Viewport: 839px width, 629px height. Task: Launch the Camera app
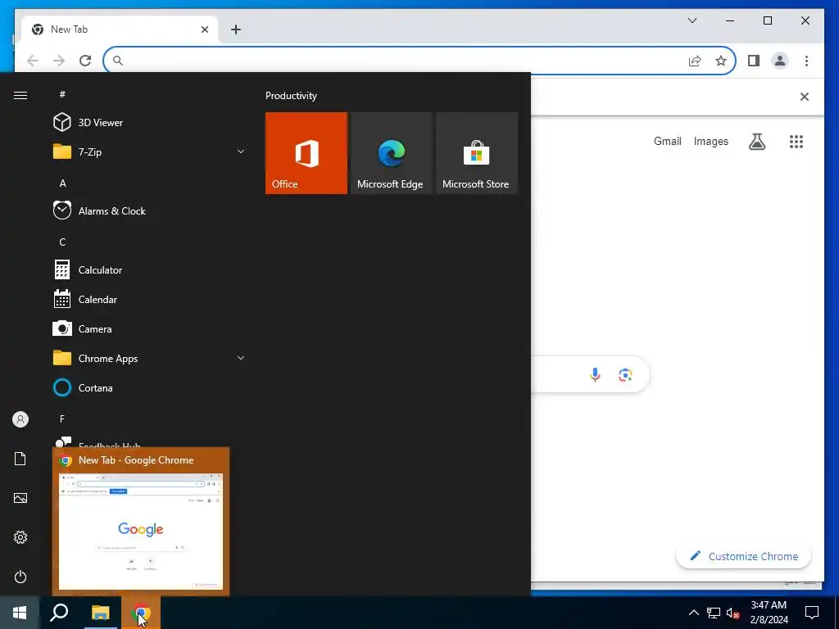pyautogui.click(x=150, y=328)
